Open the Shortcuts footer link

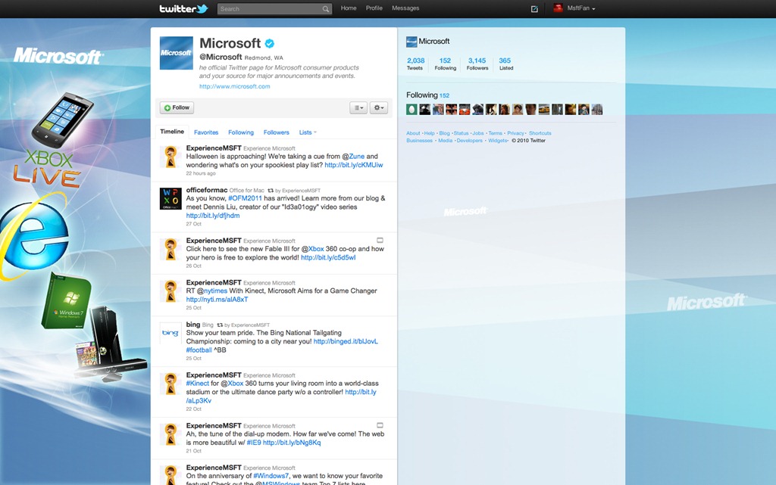540,133
